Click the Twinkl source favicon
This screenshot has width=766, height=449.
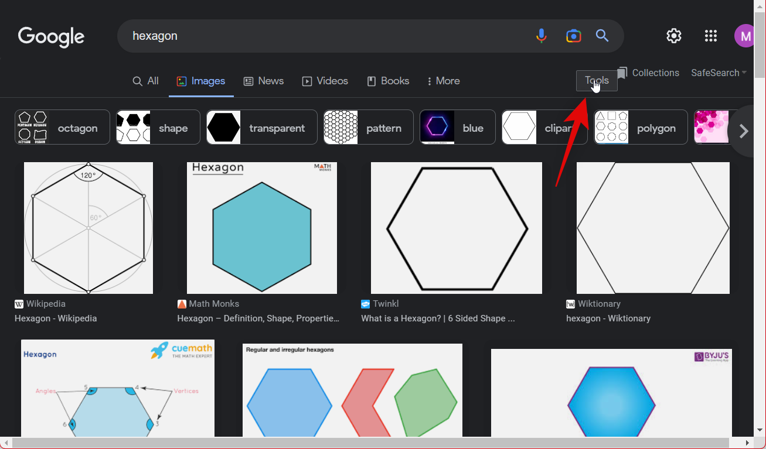point(366,304)
